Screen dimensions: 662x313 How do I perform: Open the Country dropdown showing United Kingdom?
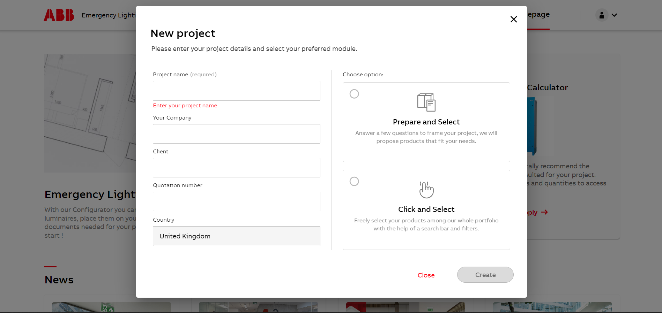236,236
